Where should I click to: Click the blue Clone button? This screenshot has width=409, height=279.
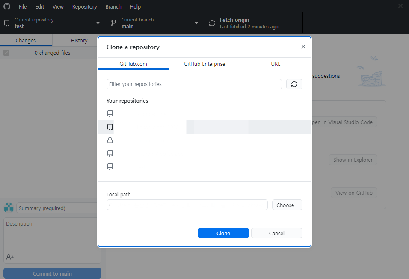(x=223, y=233)
